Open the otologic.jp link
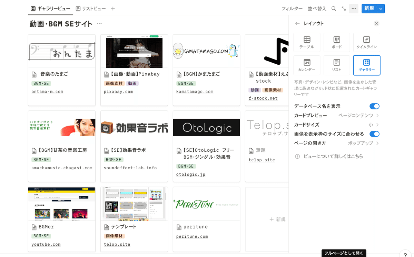 click(191, 175)
